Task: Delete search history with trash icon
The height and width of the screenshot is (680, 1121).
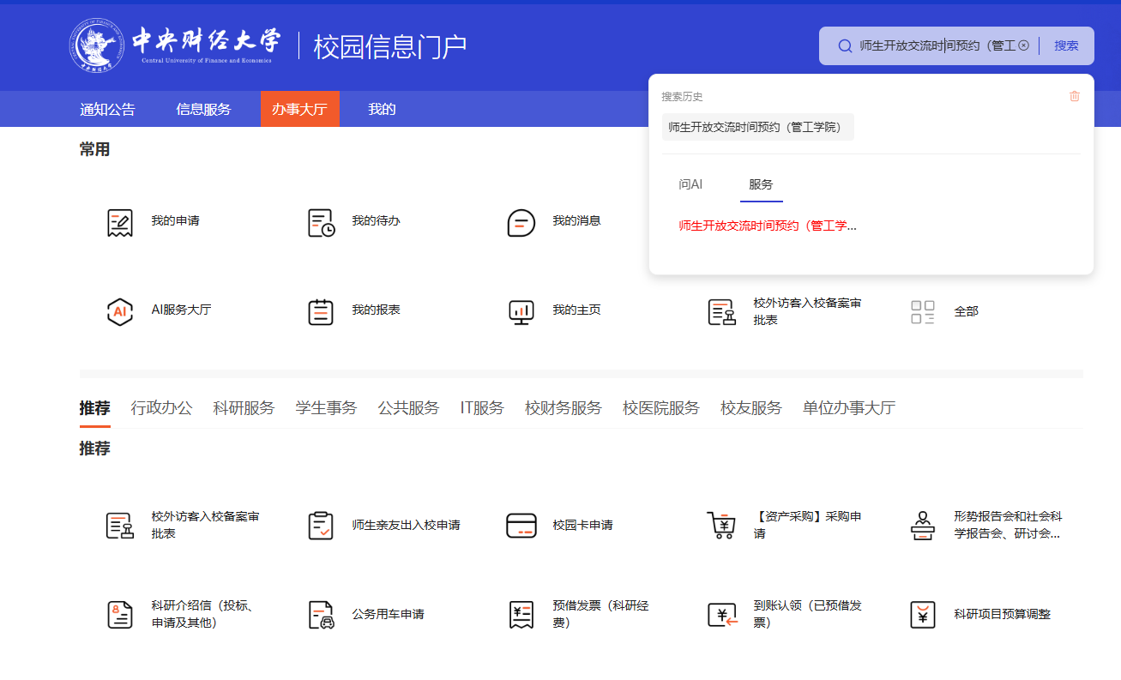Action: click(1075, 96)
